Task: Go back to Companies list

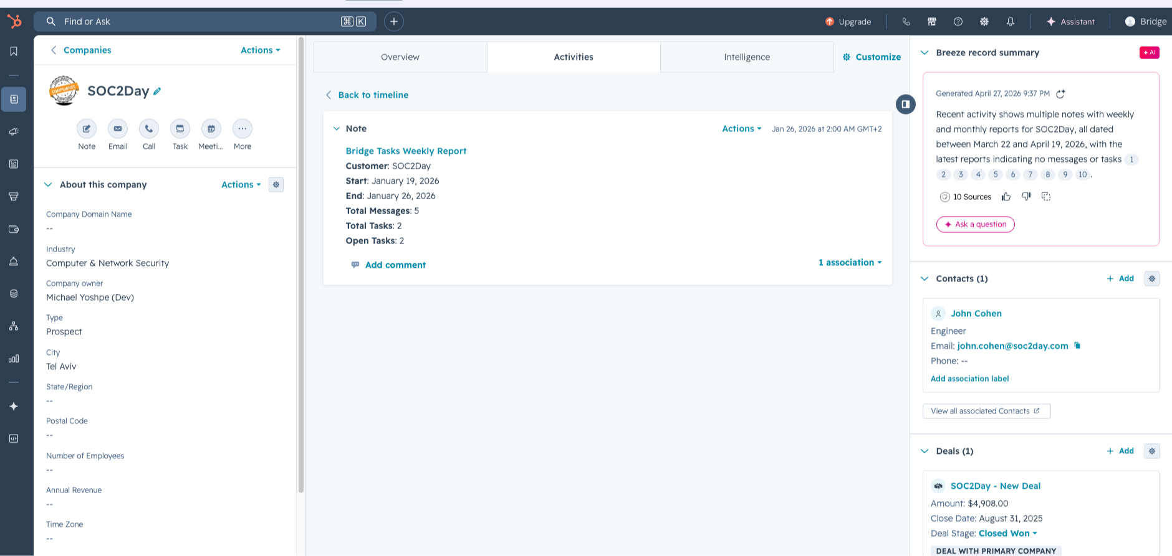Action: 80,50
